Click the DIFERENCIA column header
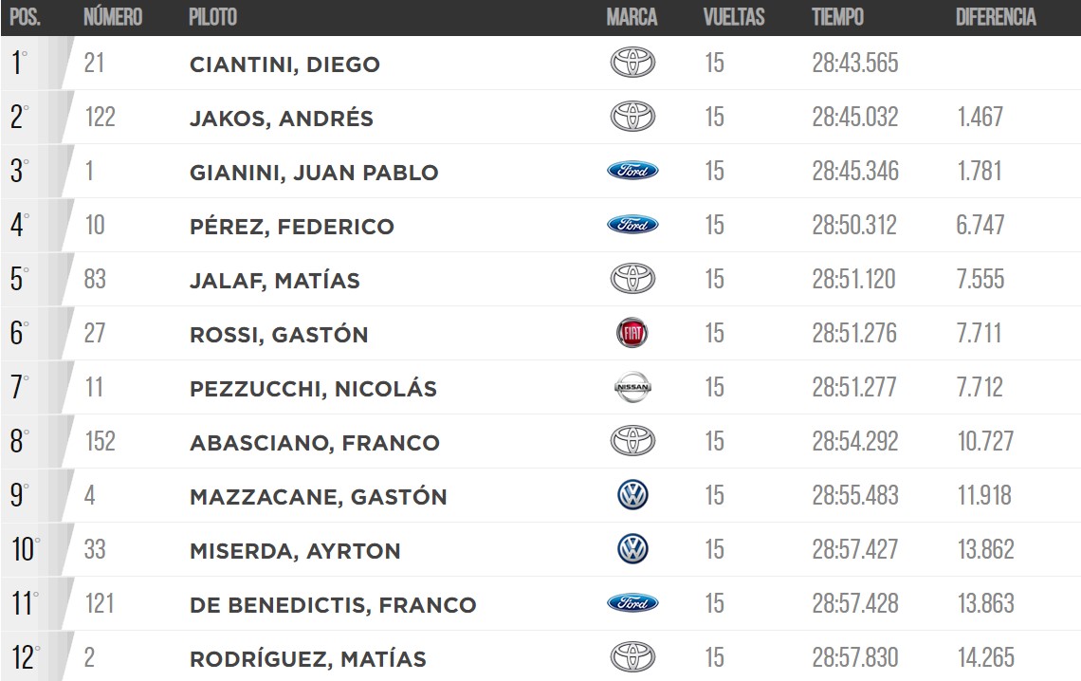This screenshot has height=681, width=1081. [x=996, y=16]
